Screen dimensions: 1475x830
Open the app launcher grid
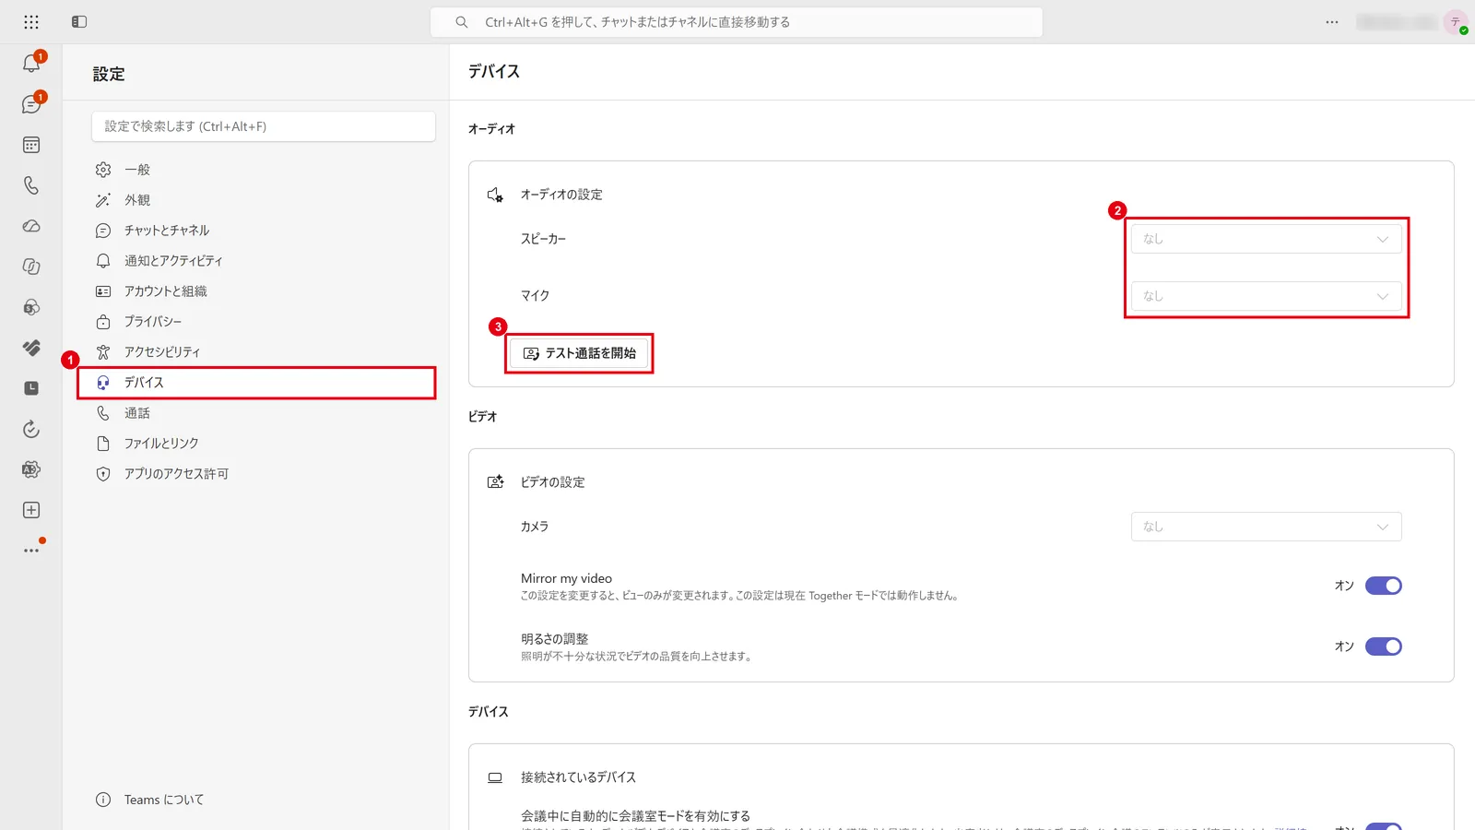coord(31,22)
